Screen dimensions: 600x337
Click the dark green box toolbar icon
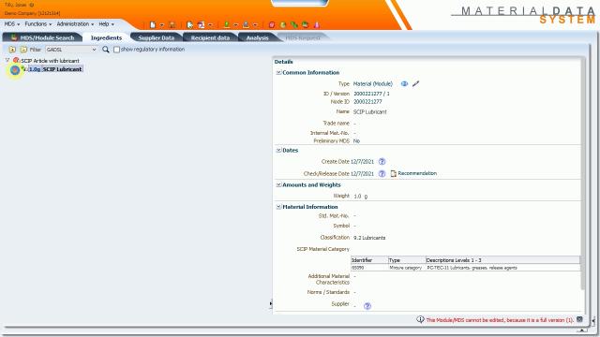(306, 25)
